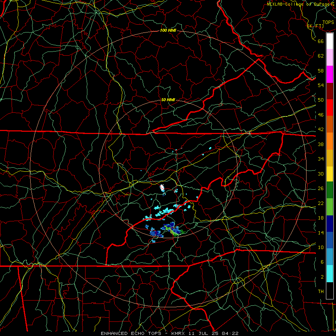Click the white color swatch in the tops legend
Image resolution: width=336 pixels, height=336 pixels.
point(330,41)
